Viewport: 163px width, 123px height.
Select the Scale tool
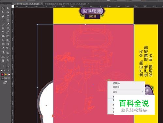pyautogui.click(x=8, y=32)
